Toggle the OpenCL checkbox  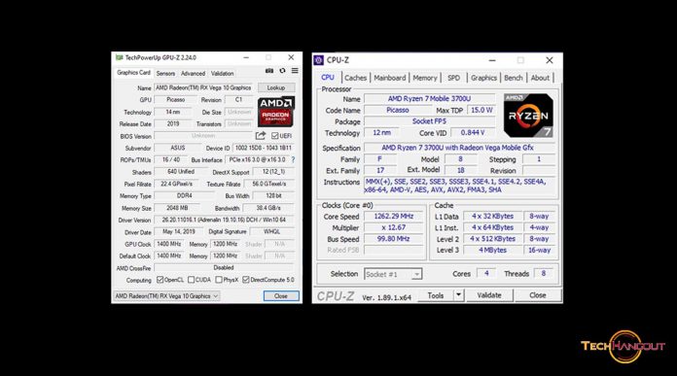(x=160, y=280)
